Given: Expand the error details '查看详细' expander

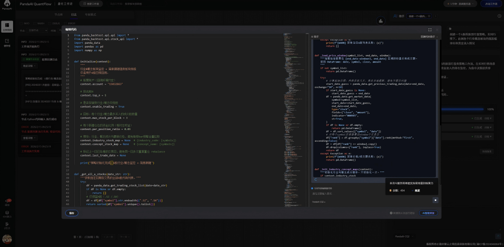Looking at the screenshot, I should coord(29,138).
